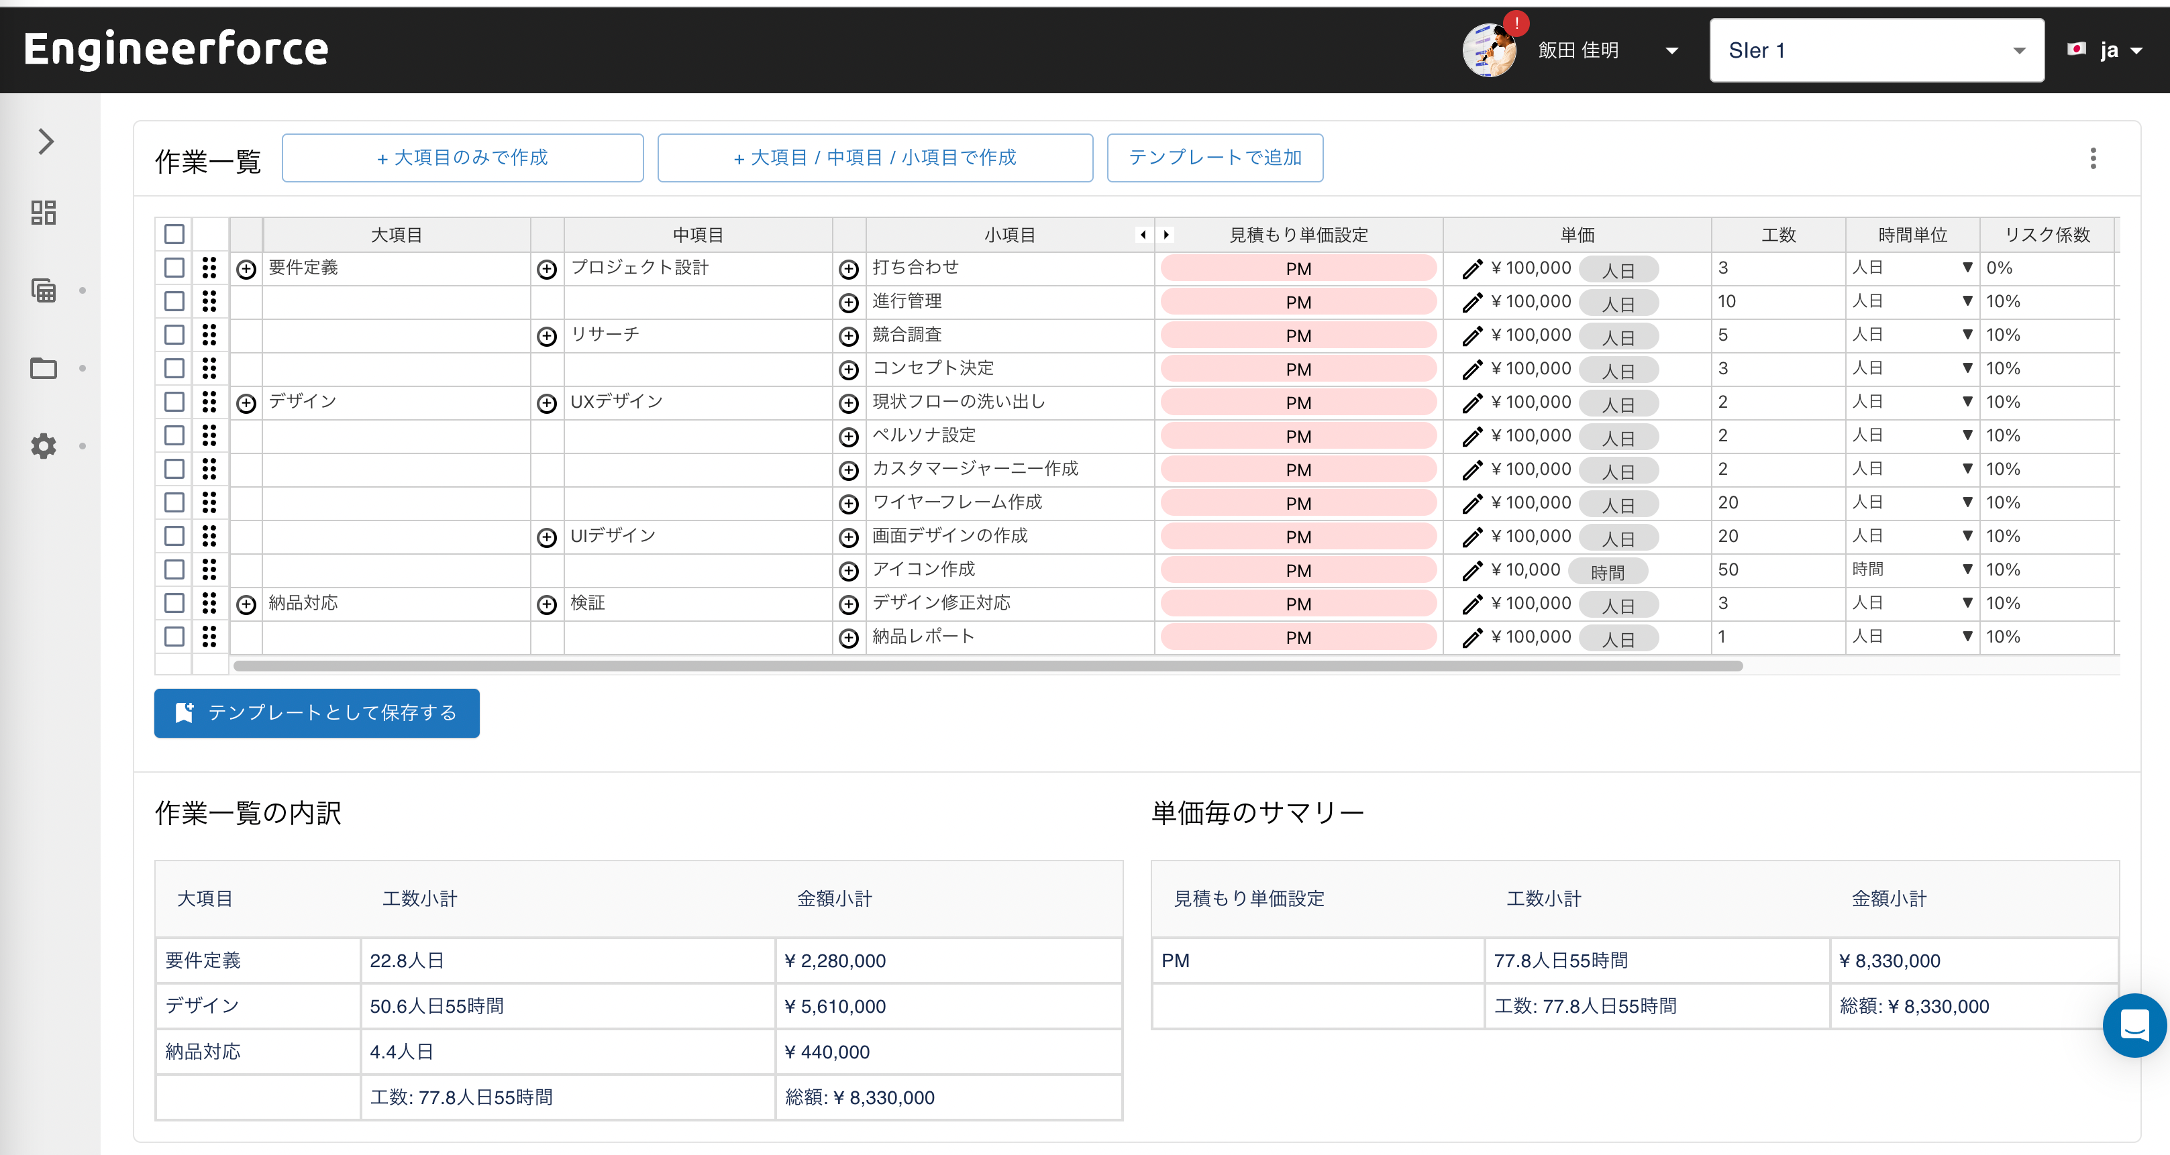Click 大項目のみで作成 button
This screenshot has height=1155, width=2170.
(x=462, y=158)
